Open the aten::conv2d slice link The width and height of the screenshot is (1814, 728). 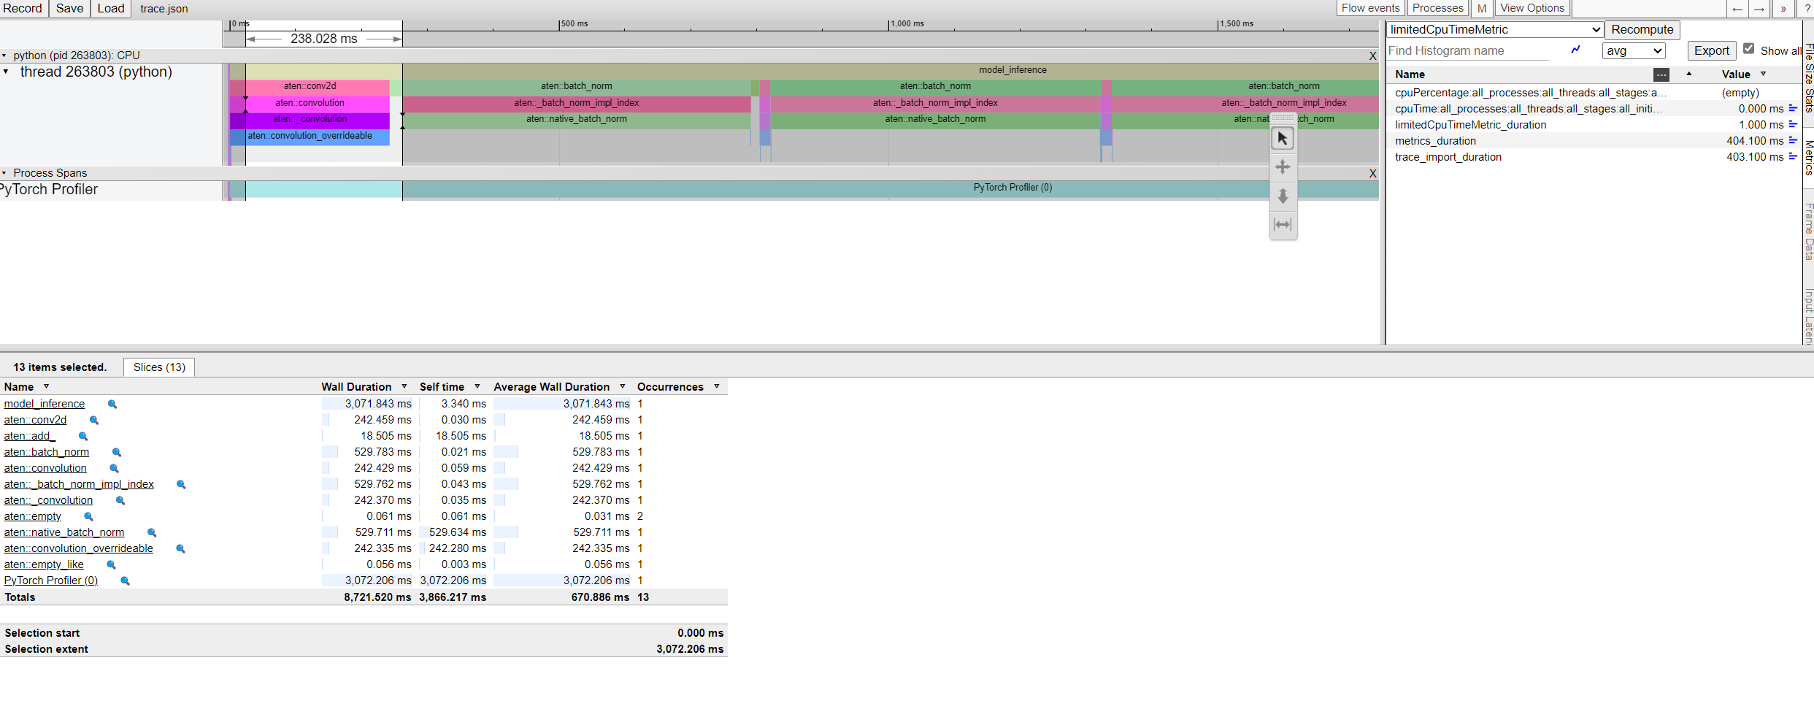(35, 420)
